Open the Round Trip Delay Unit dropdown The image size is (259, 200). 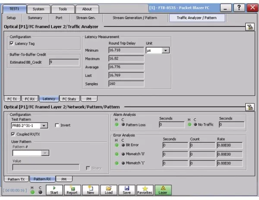(165, 50)
